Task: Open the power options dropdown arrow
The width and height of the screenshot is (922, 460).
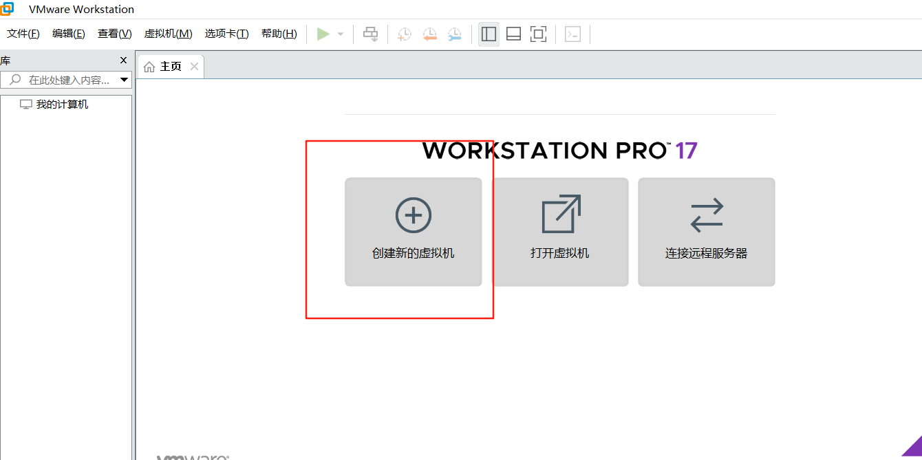Action: (340, 34)
